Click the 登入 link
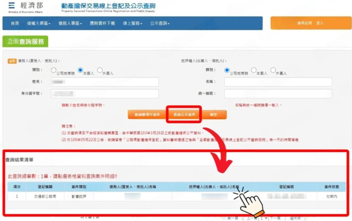Image resolution: width=352 pixels, height=221 pixels. [x=320, y=23]
